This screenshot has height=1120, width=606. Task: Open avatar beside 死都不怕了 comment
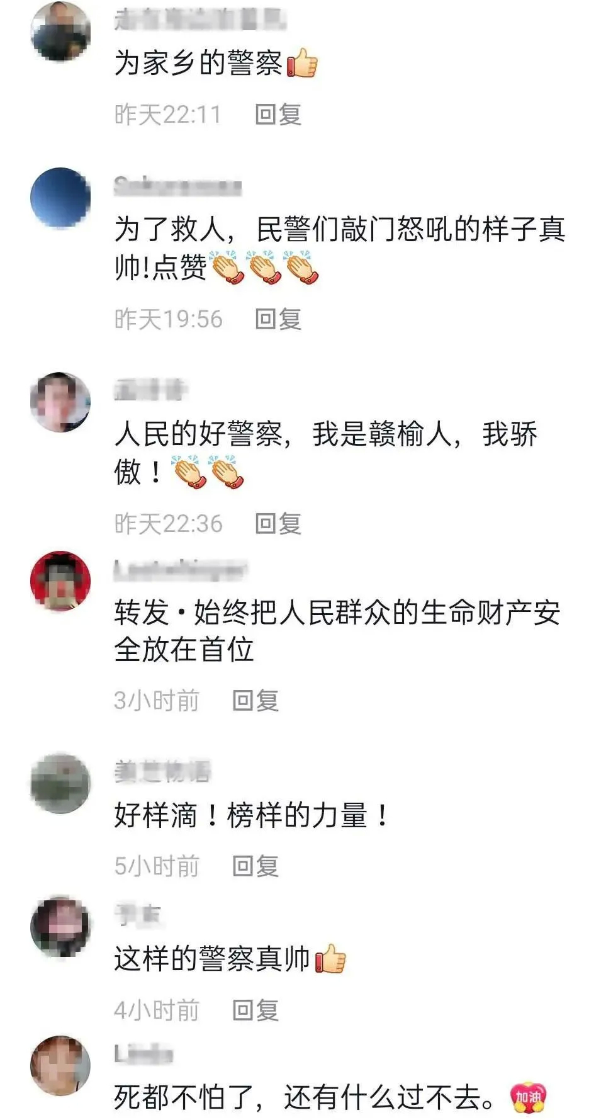[x=60, y=1065]
